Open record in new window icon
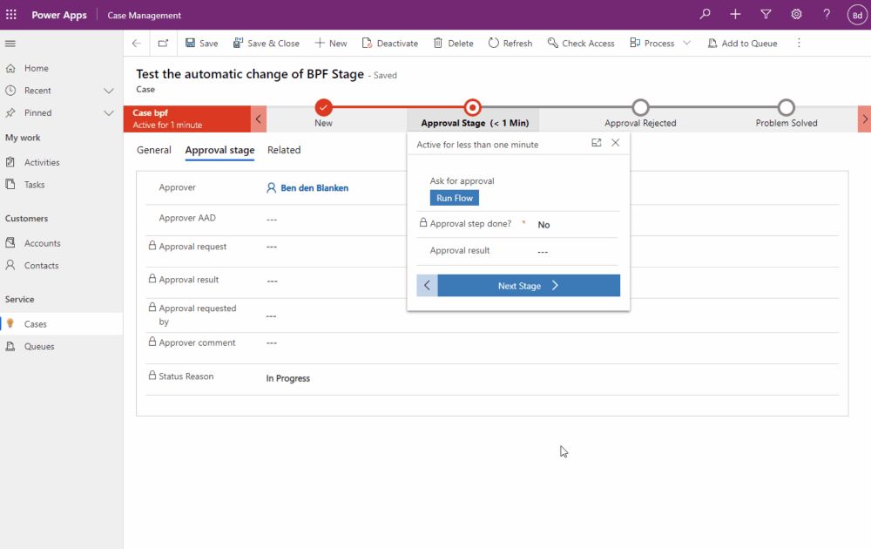 coord(163,44)
